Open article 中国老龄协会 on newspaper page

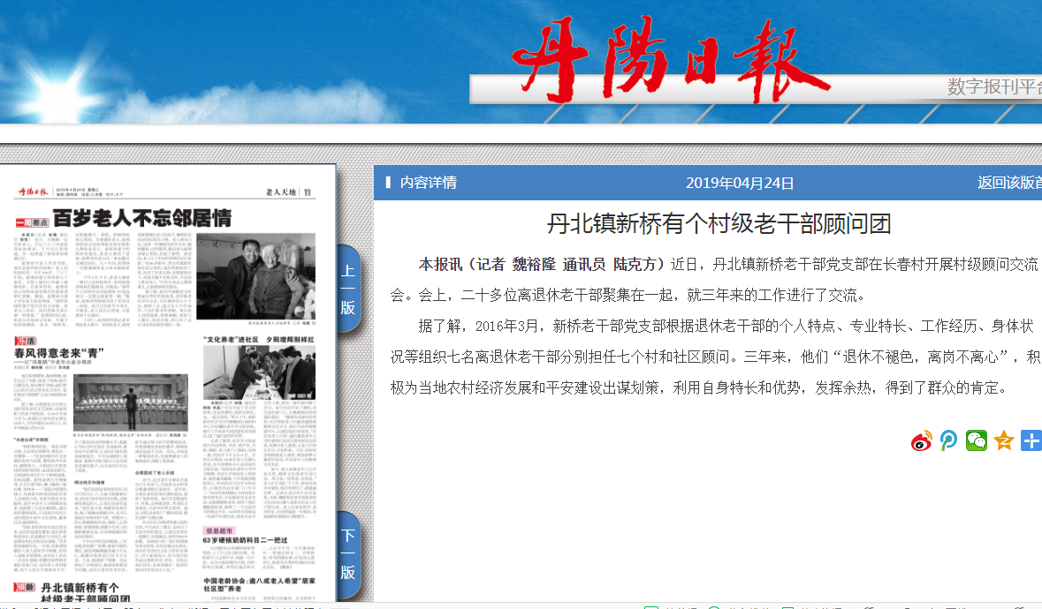[x=259, y=583]
